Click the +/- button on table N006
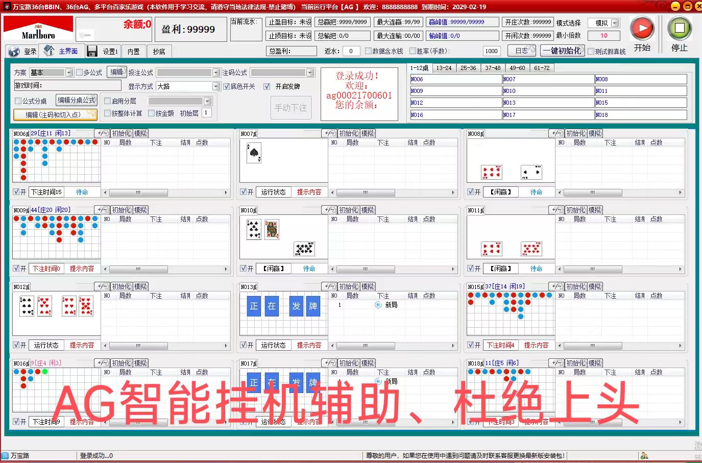Image resolution: width=702 pixels, height=463 pixels. 102,133
